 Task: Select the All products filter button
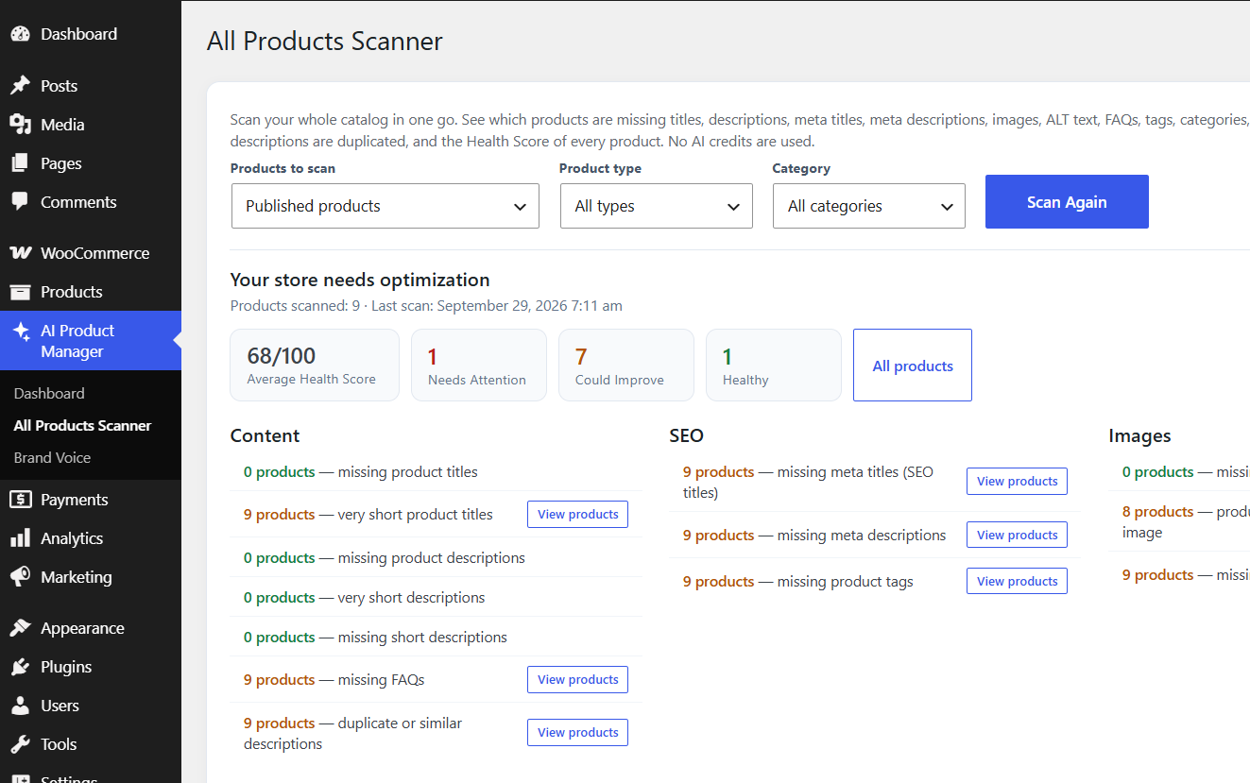click(x=913, y=366)
